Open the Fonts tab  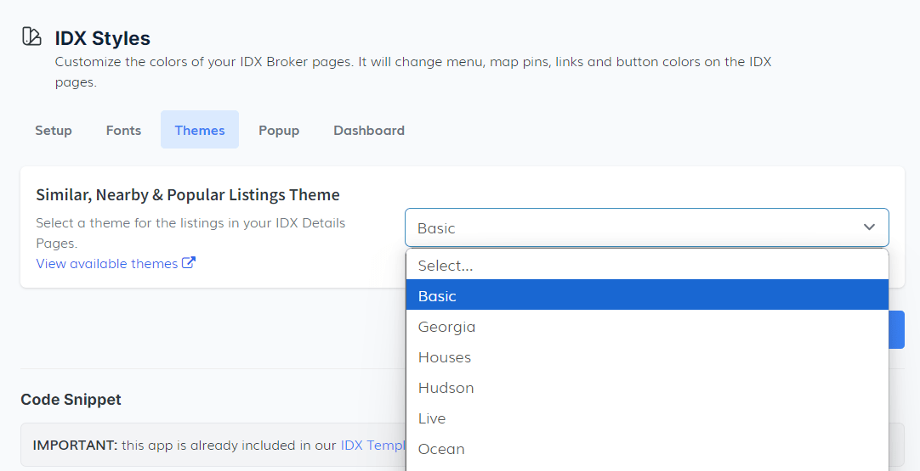[123, 130]
